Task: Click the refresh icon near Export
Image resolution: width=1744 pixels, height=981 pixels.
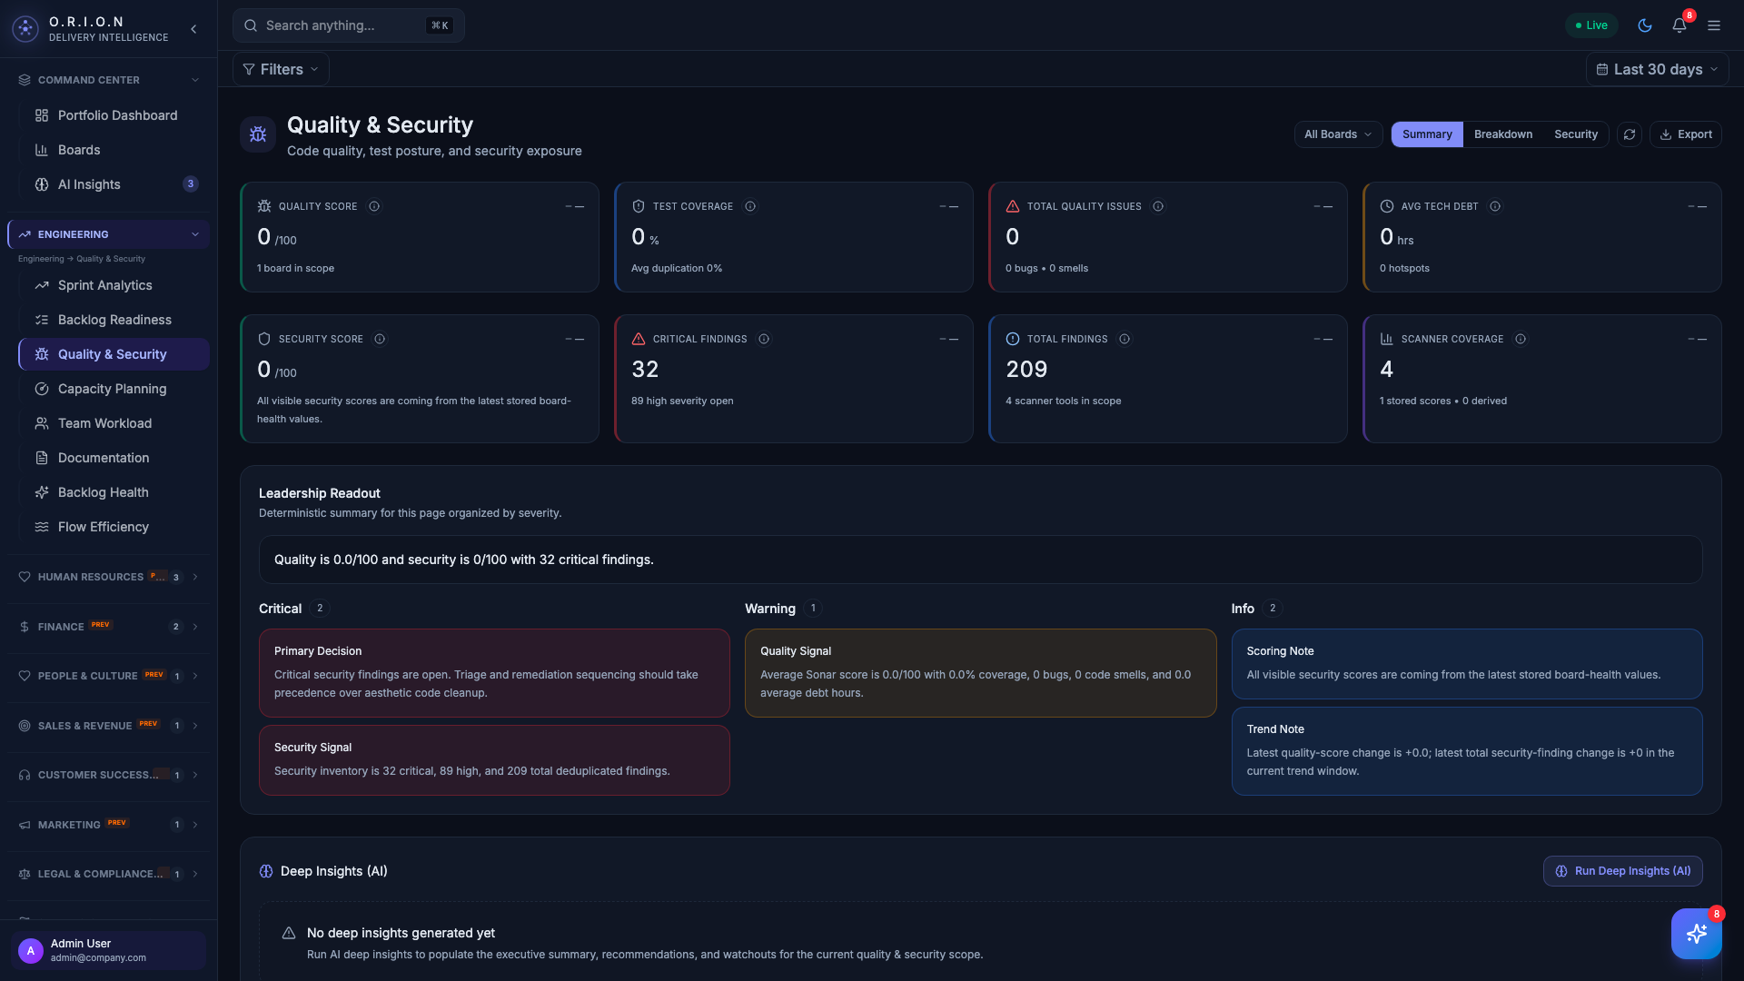Action: click(1630, 134)
